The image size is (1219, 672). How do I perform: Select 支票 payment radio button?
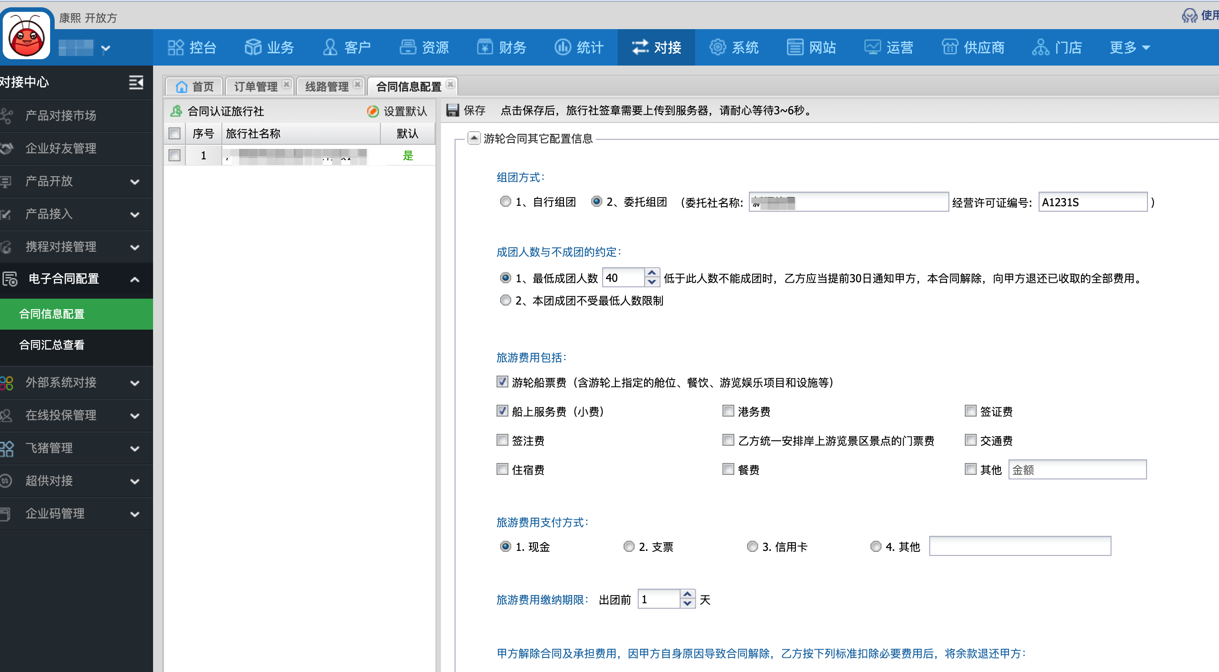629,546
